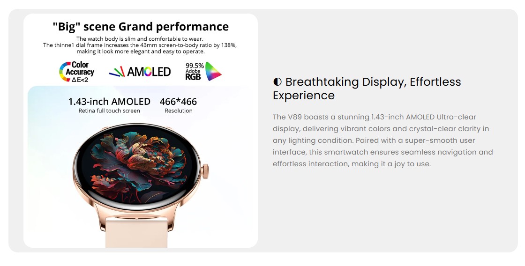Click the V89 description paragraph
Viewport: 525px width, 266px height.
pos(382,140)
